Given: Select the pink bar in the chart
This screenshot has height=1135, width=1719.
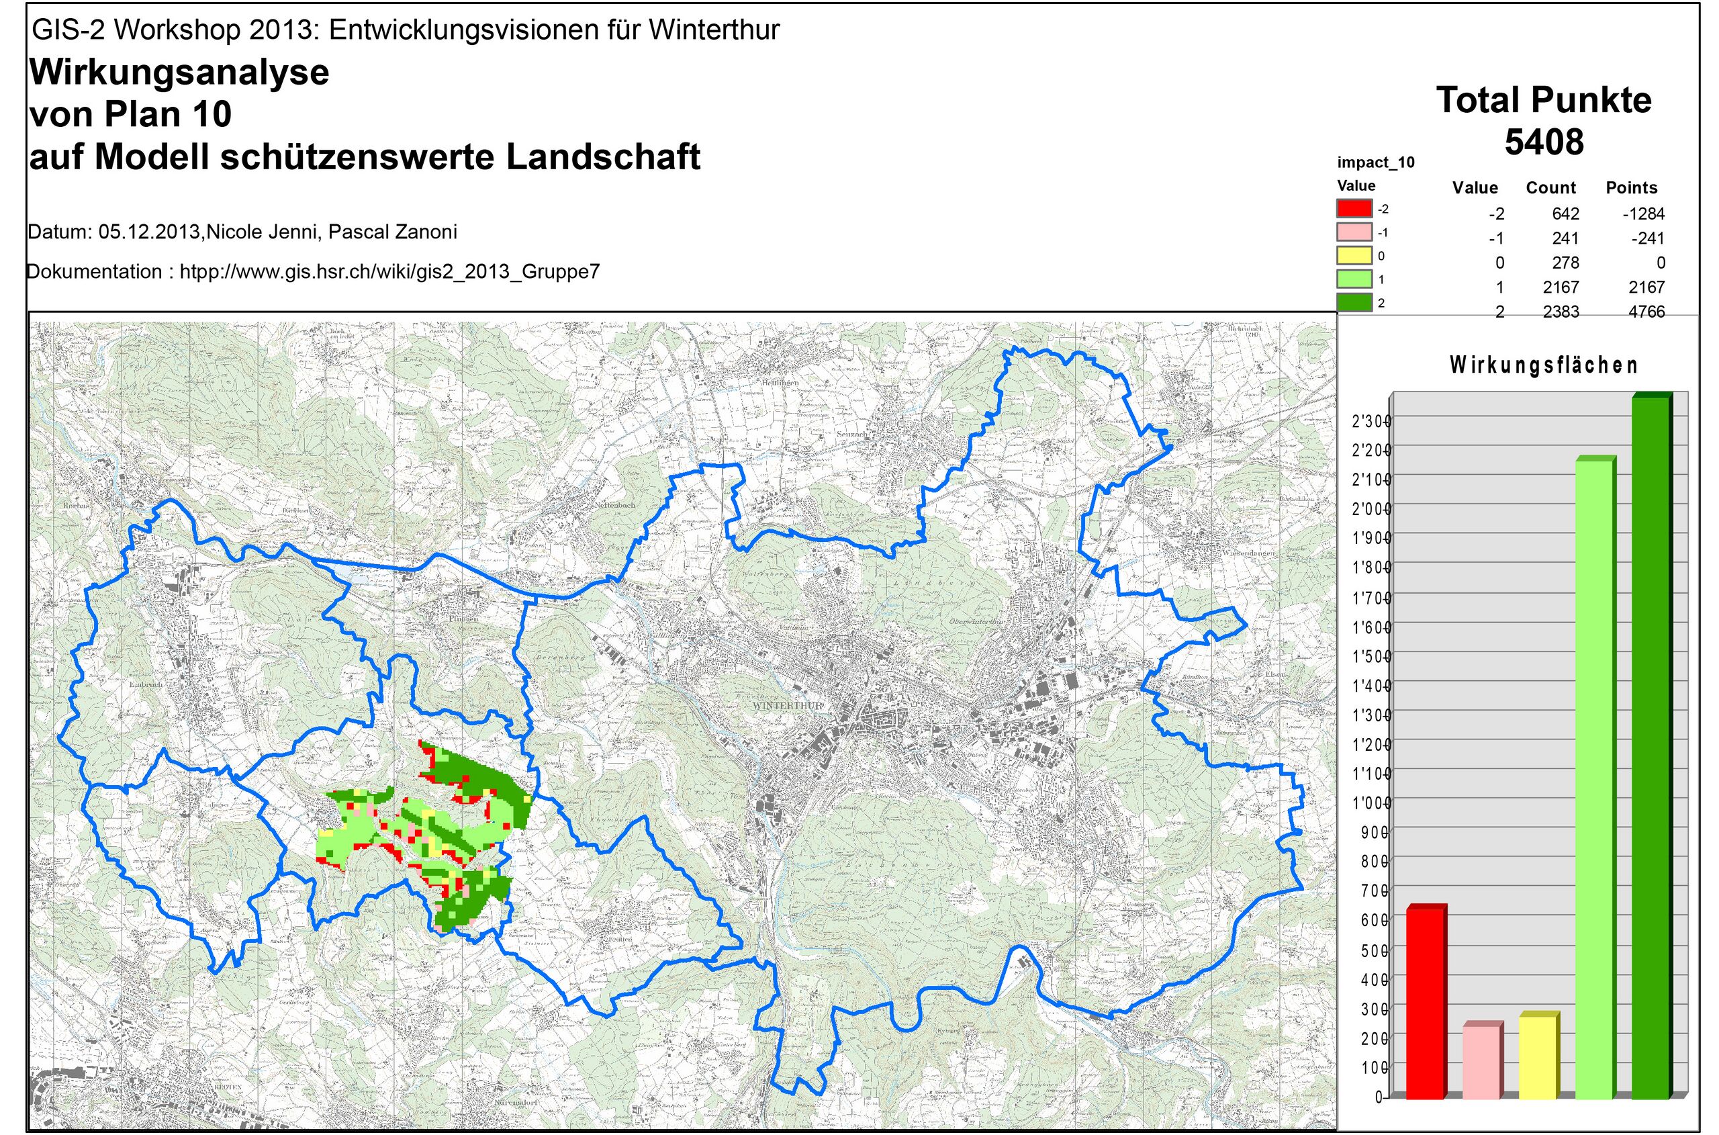Looking at the screenshot, I should [x=1481, y=1062].
